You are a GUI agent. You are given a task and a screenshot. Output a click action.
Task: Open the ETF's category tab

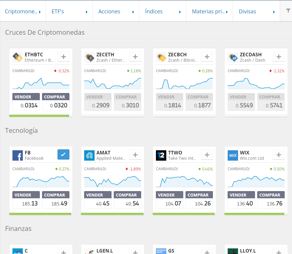[69, 11]
